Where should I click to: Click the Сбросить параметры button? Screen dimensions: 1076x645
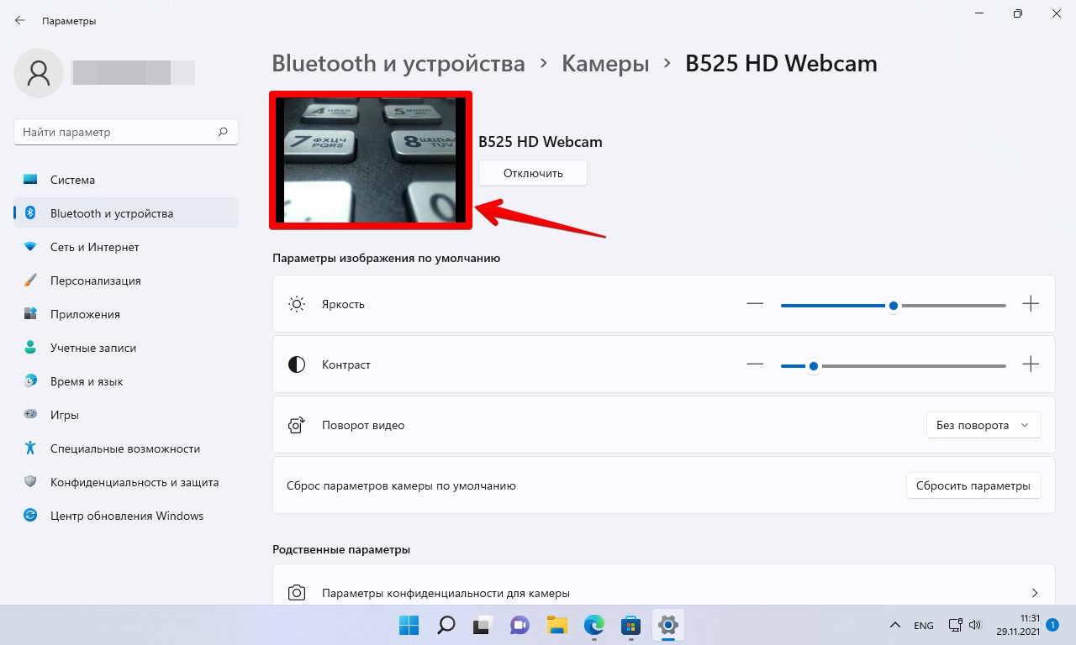coord(973,485)
